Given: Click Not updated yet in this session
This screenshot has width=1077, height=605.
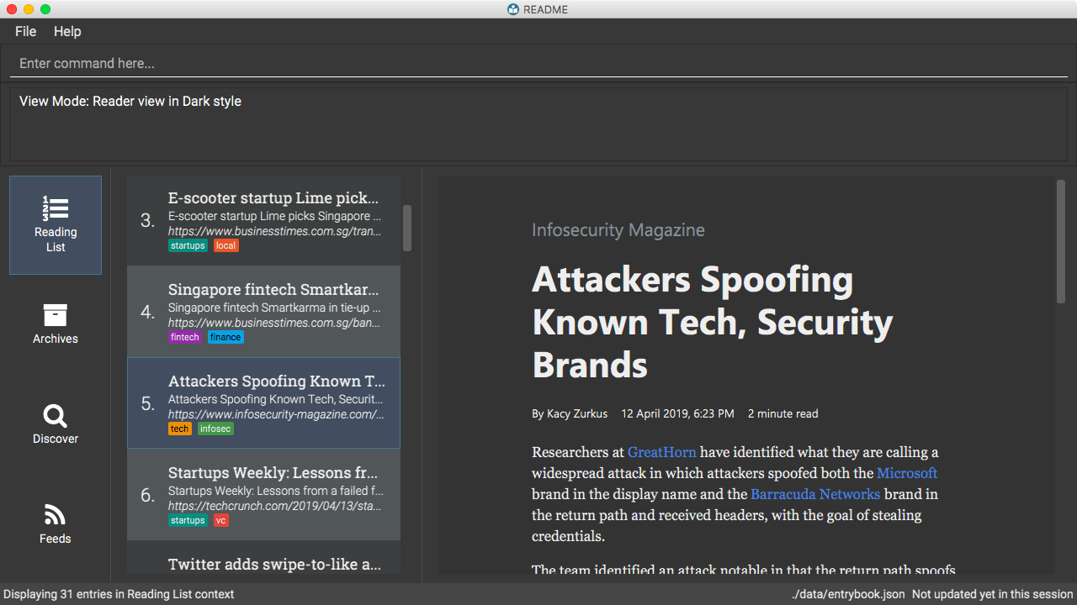Looking at the screenshot, I should [x=993, y=594].
